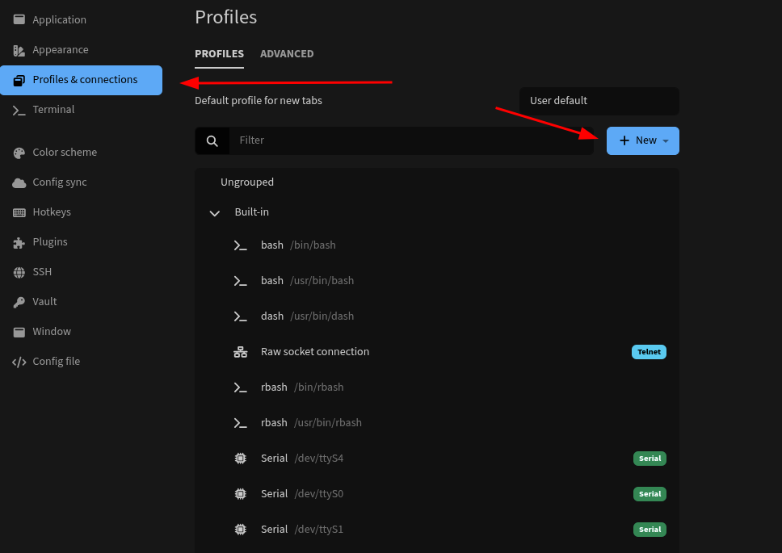Select the dash /usr/bin/dash profile
782x553 pixels.
coord(307,316)
